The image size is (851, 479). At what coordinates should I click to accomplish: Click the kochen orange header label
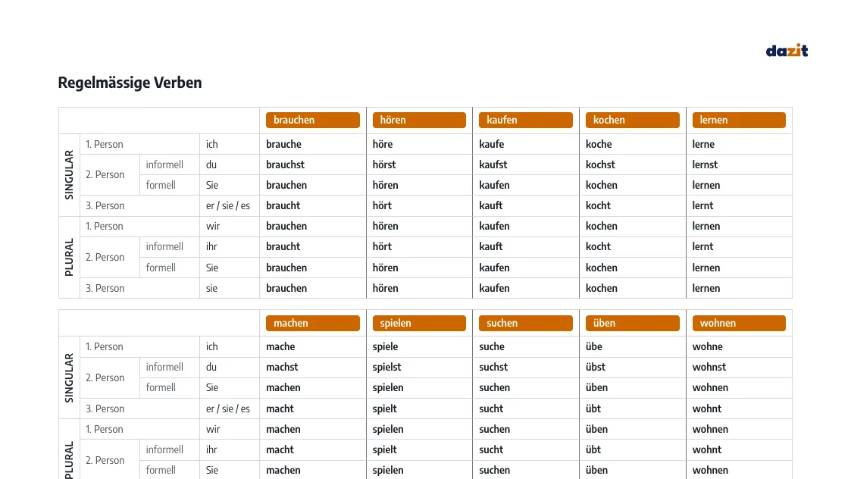coord(632,120)
